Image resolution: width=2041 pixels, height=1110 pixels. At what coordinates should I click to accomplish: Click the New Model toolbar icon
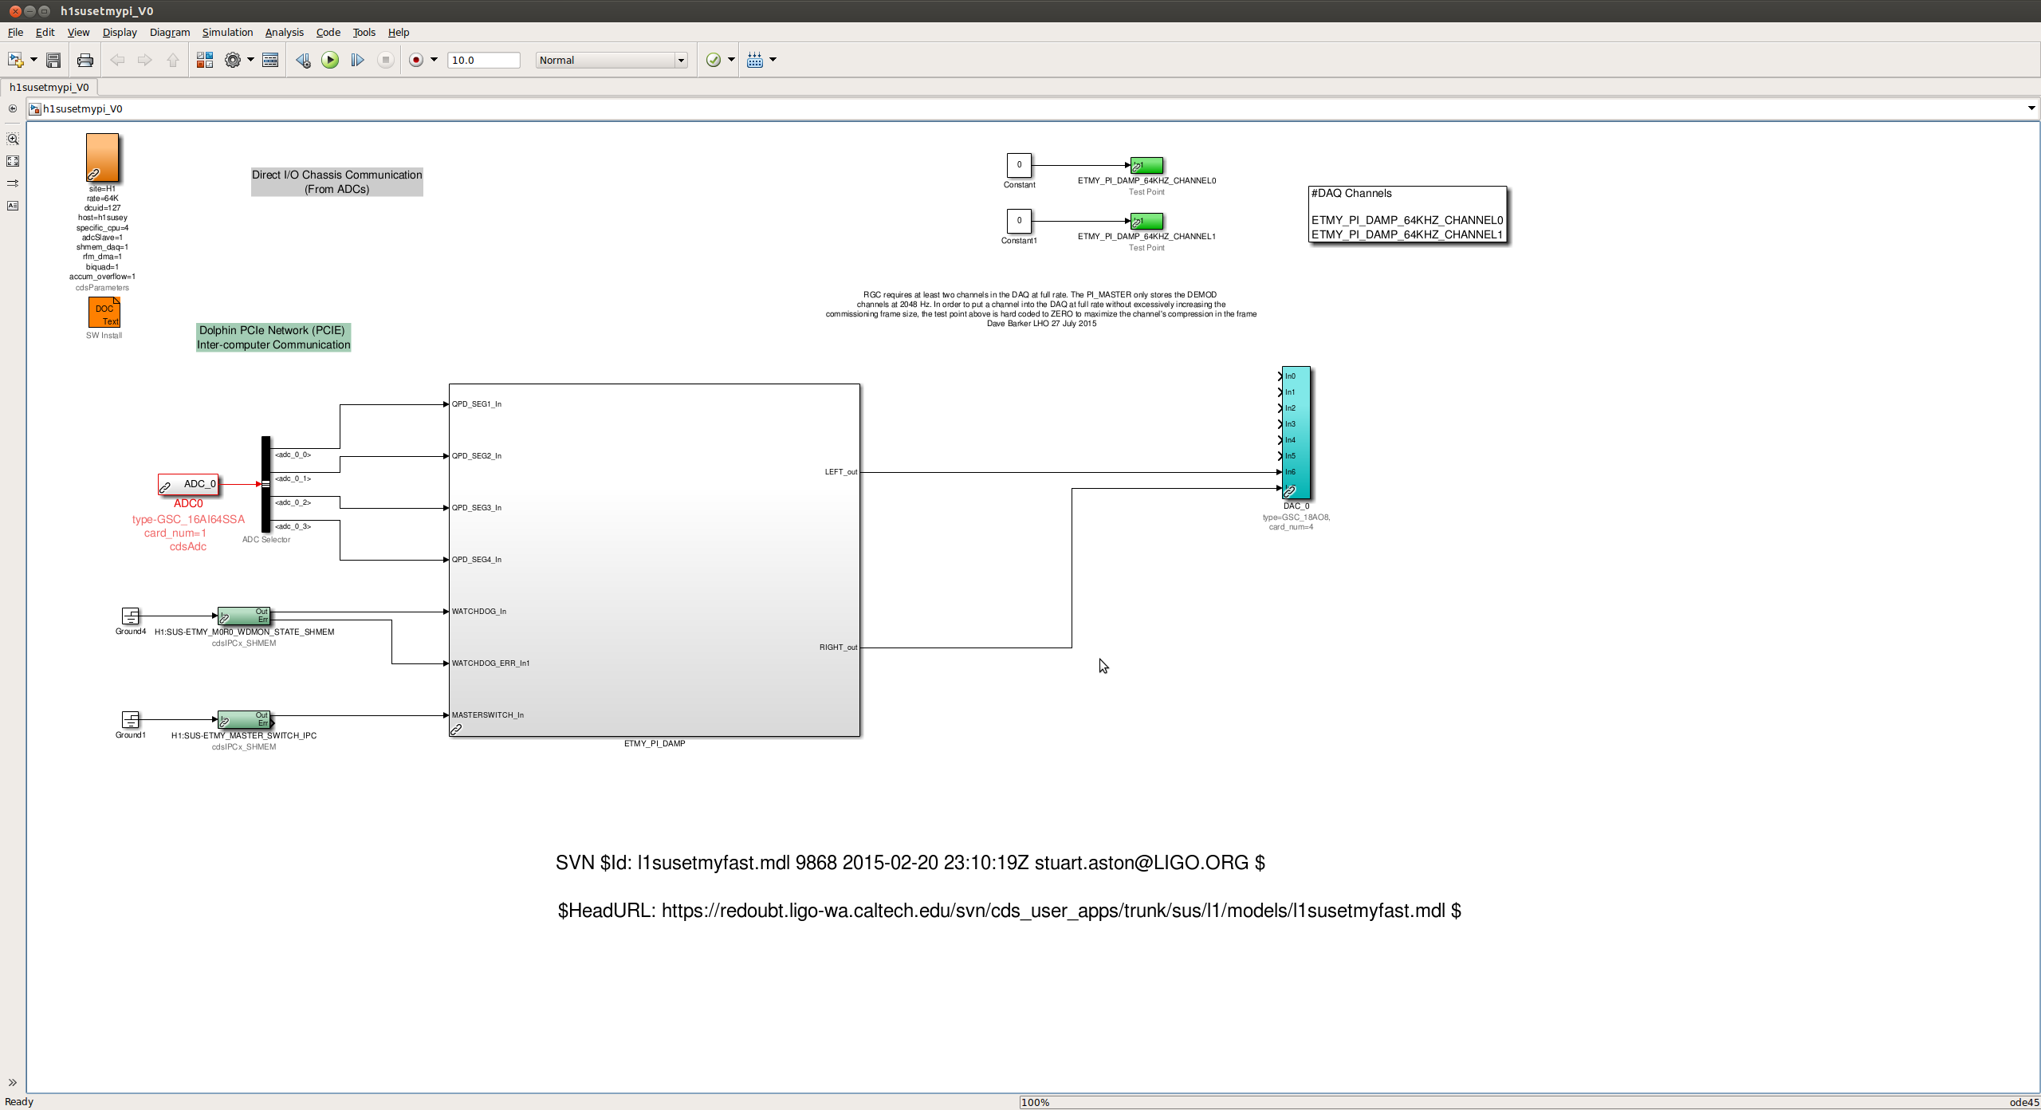[x=15, y=60]
